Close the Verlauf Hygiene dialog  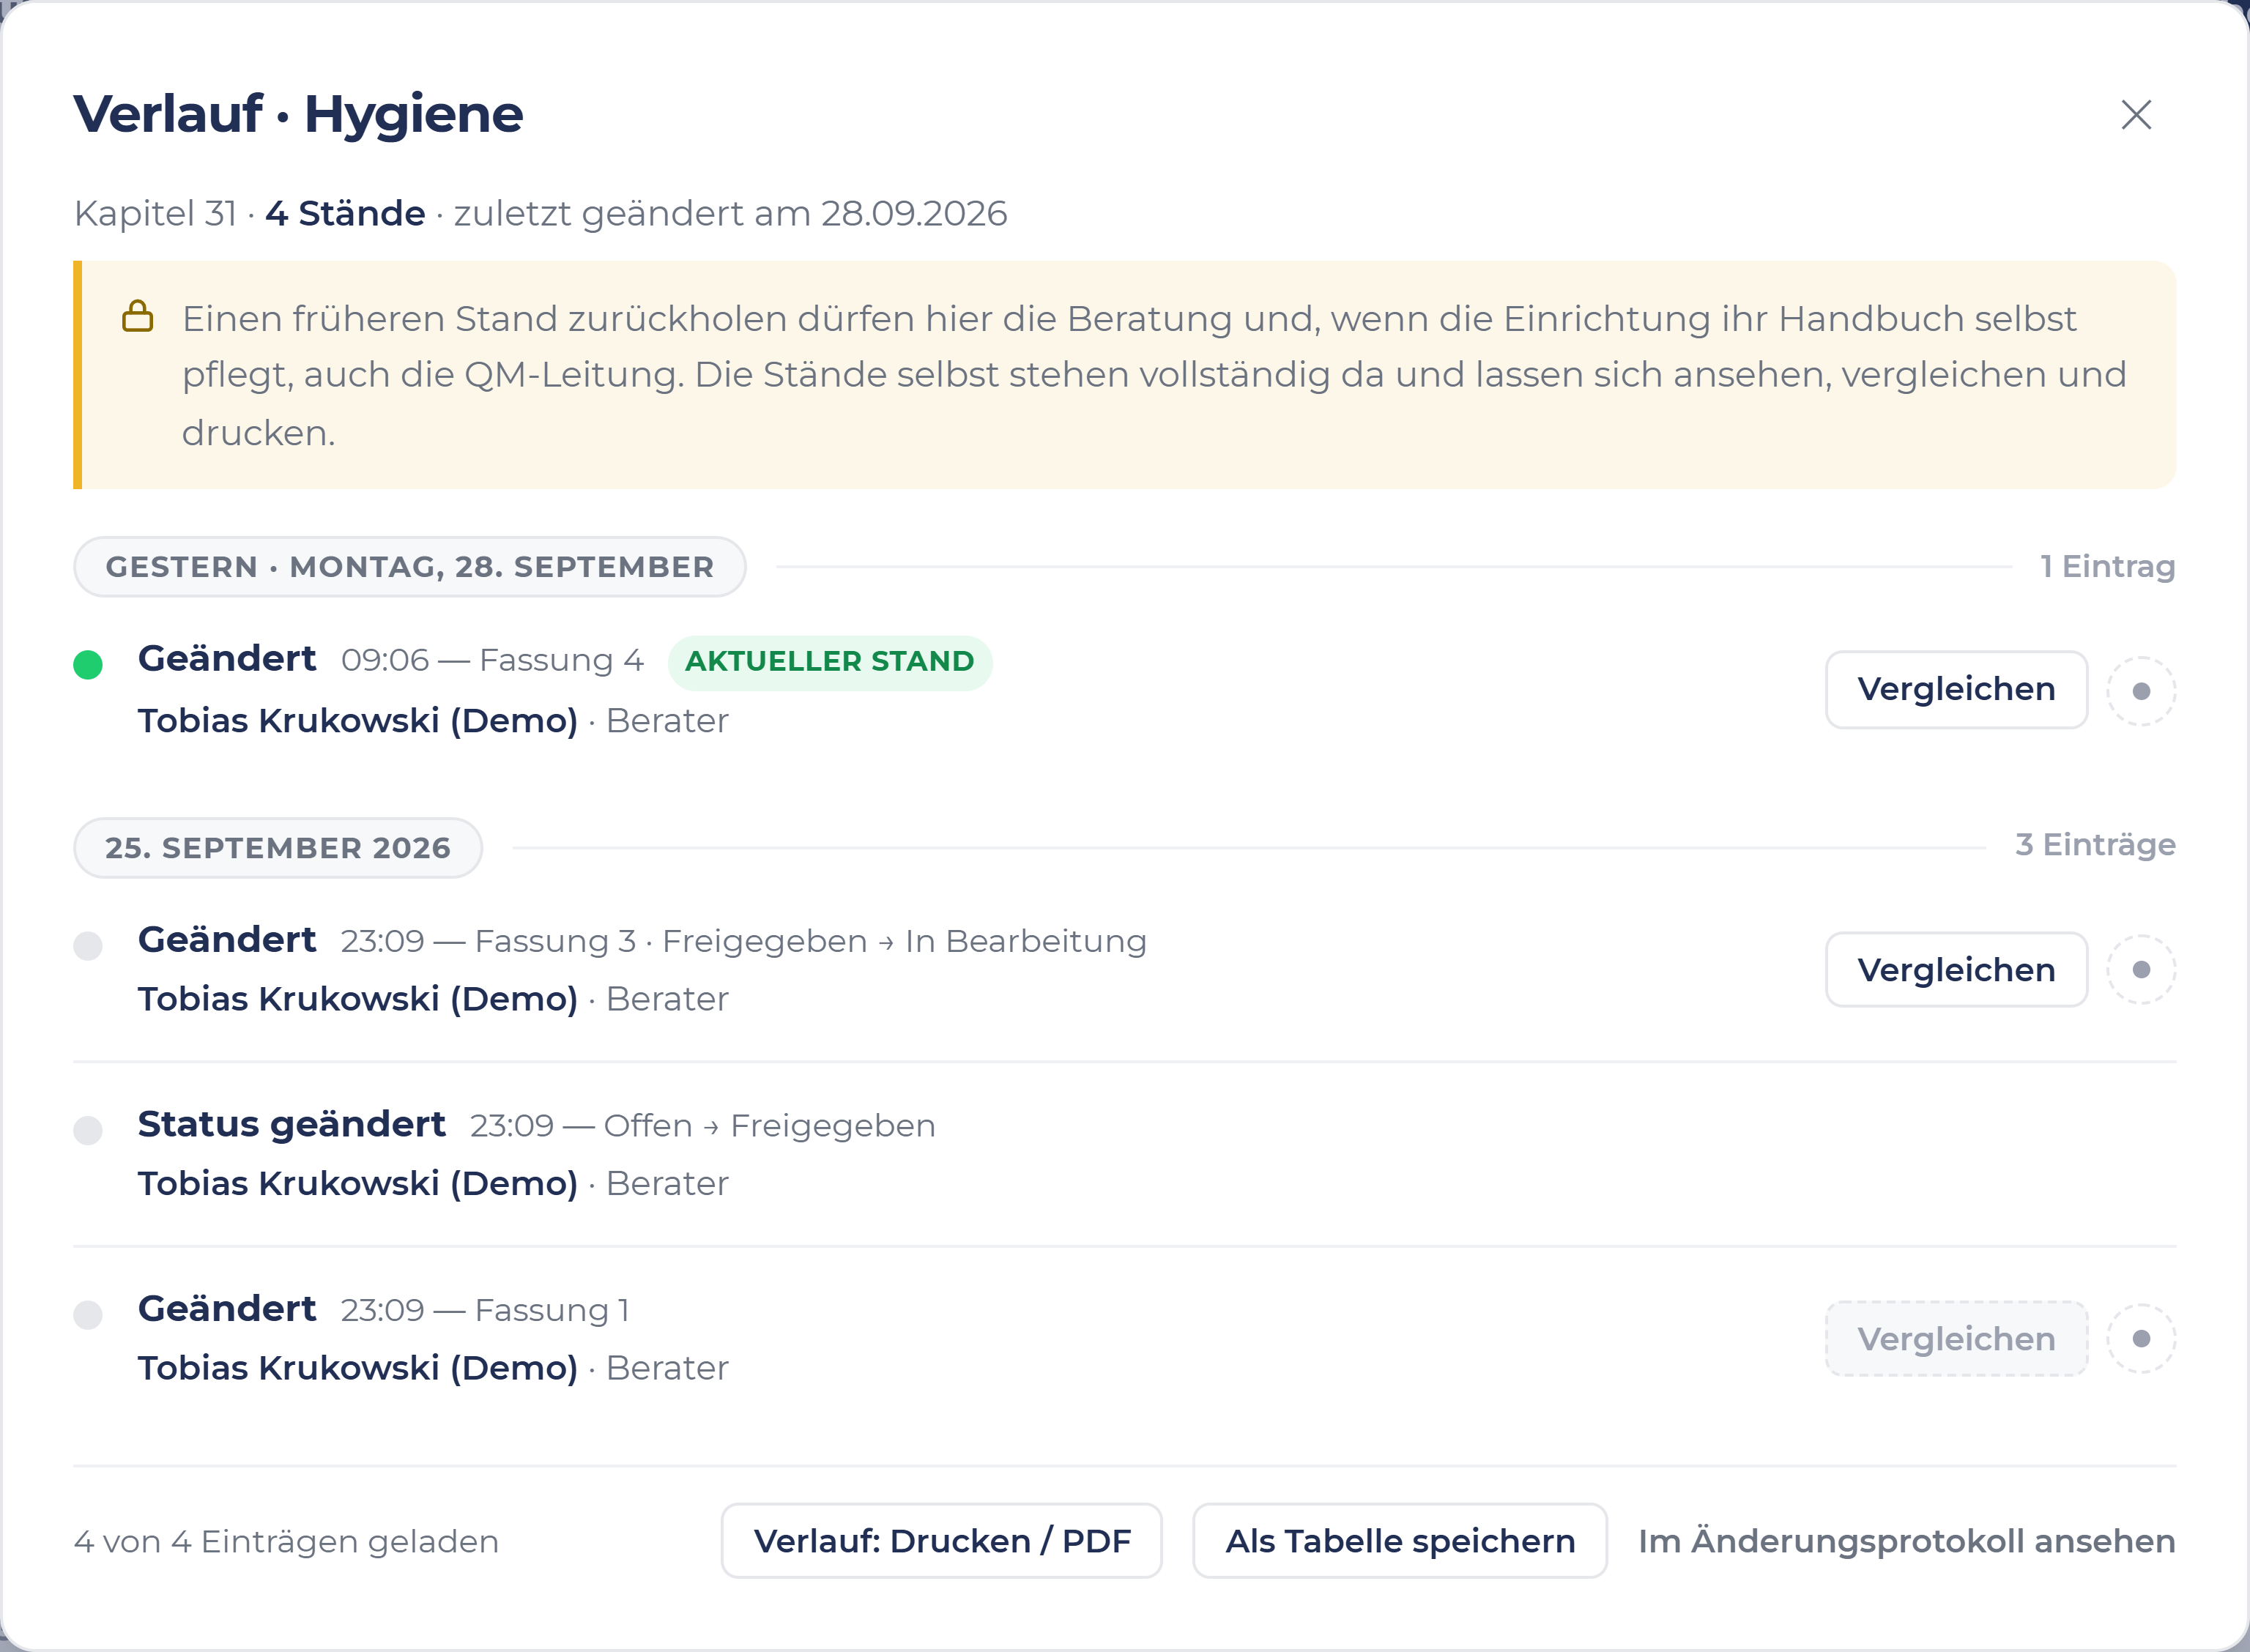coord(2136,115)
